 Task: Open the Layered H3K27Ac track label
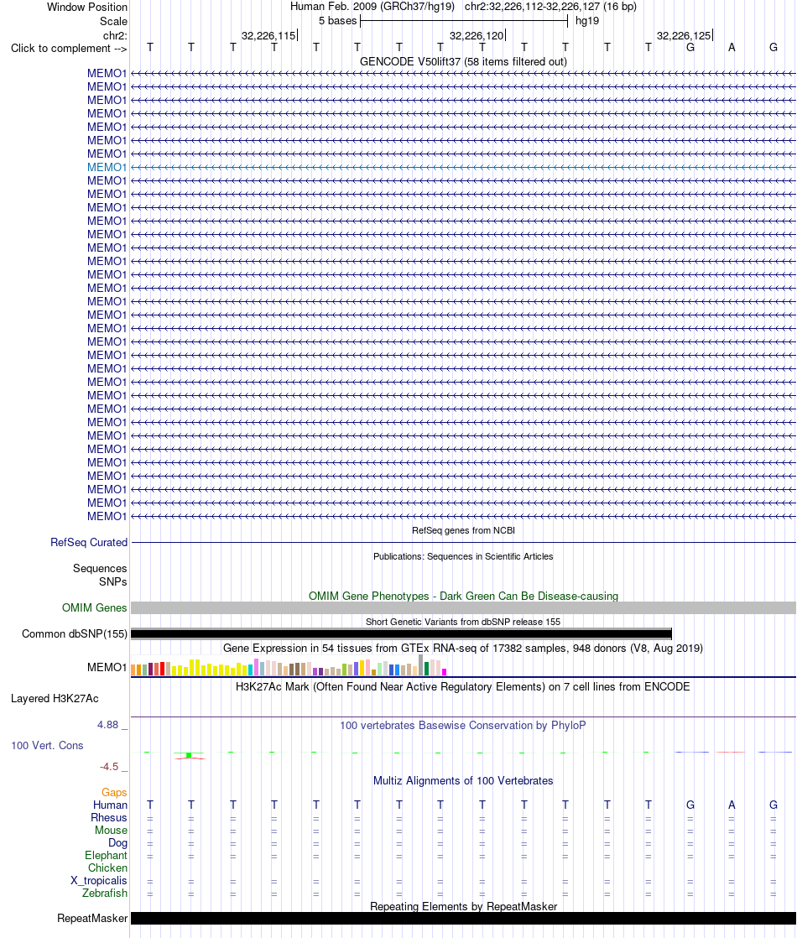(x=55, y=699)
